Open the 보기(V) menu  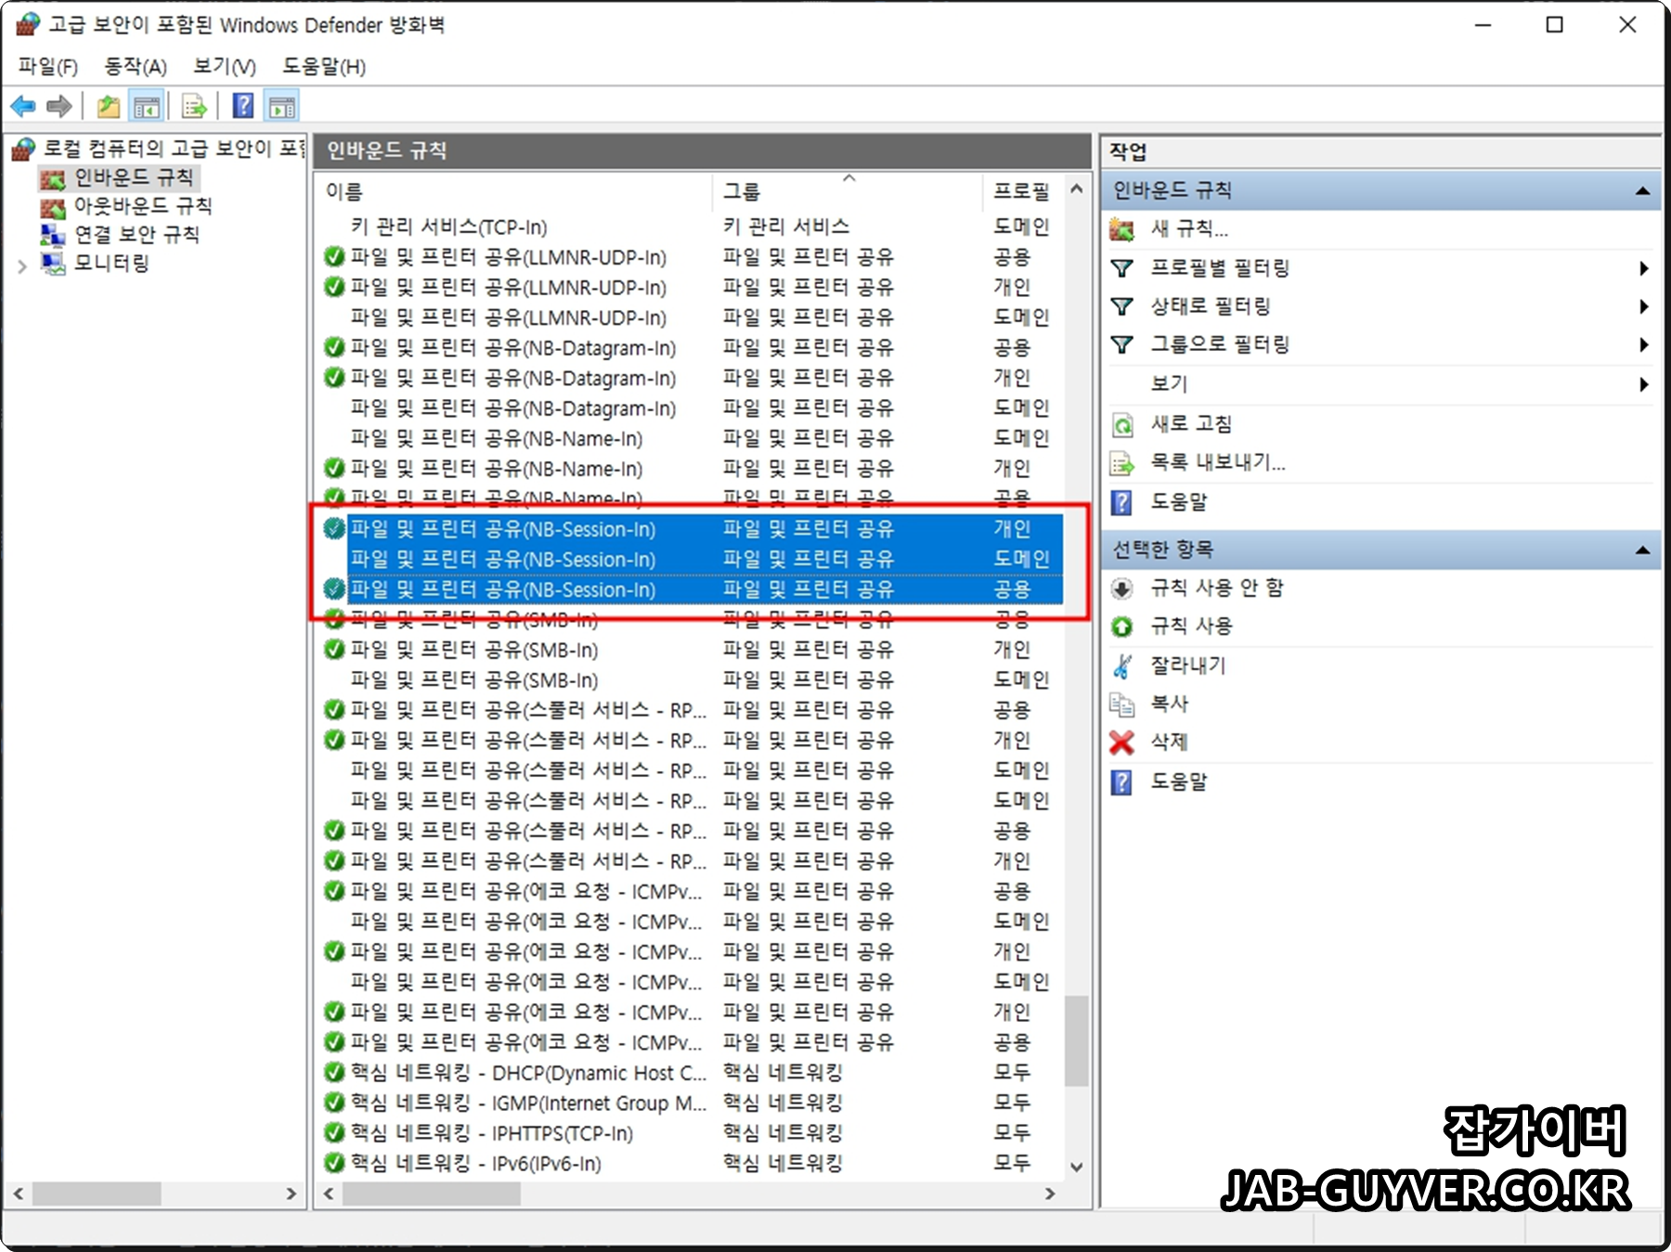[x=225, y=67]
